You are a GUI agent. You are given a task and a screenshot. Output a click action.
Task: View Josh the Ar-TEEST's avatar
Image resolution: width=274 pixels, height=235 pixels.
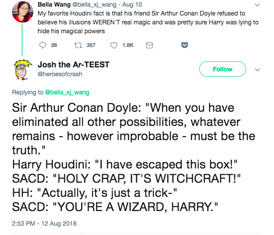click(19, 70)
